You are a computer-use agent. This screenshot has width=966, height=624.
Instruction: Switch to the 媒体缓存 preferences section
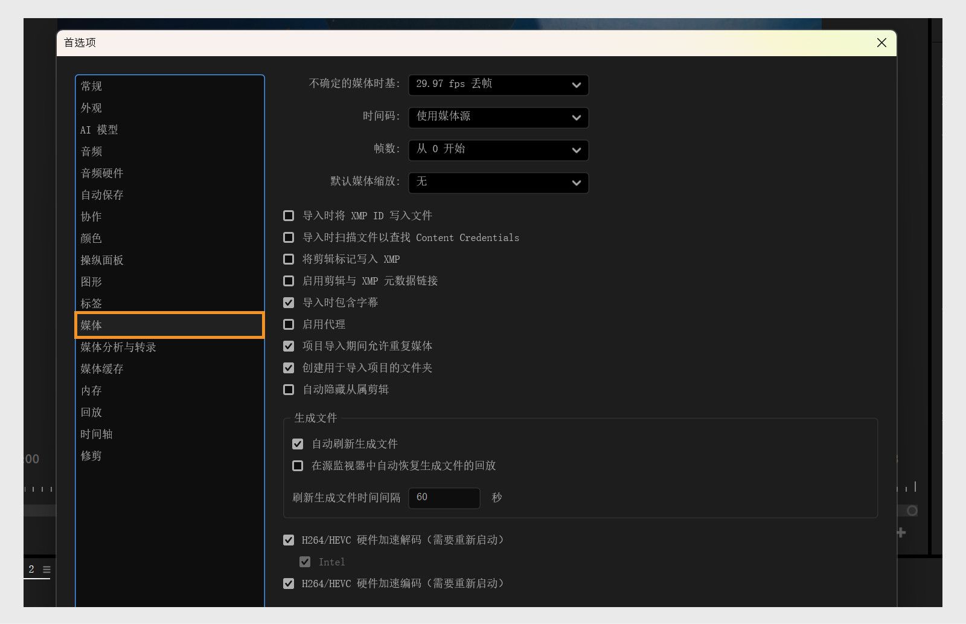click(100, 368)
